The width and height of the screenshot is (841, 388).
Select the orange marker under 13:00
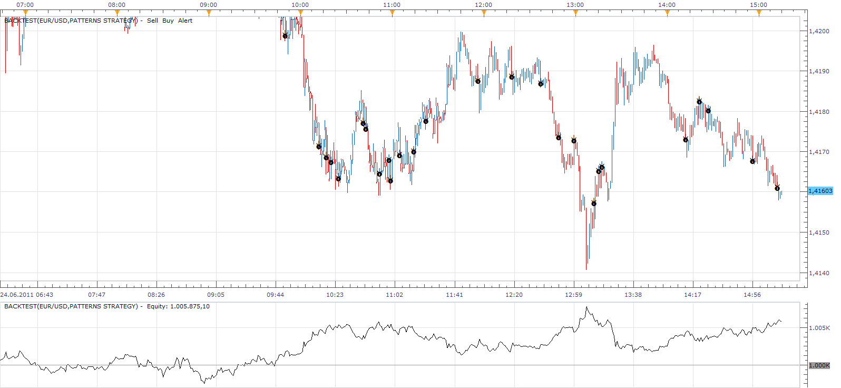point(575,13)
